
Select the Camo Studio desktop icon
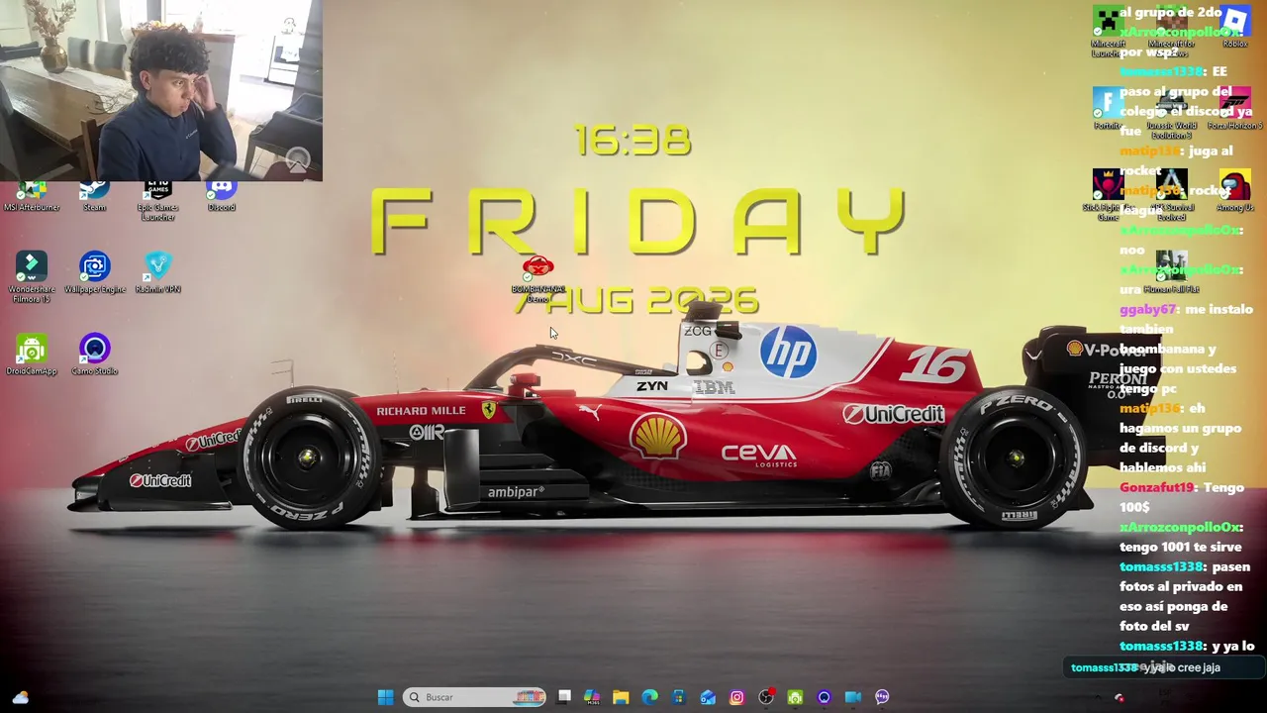(x=95, y=356)
